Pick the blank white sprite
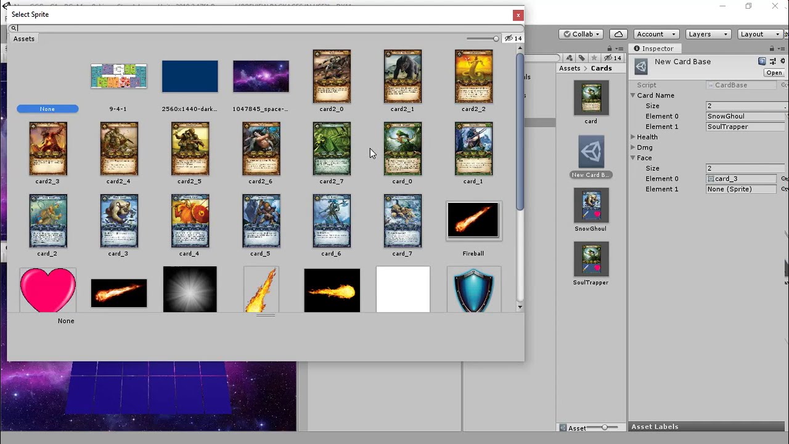Viewport: 789px width, 444px height. 403,289
